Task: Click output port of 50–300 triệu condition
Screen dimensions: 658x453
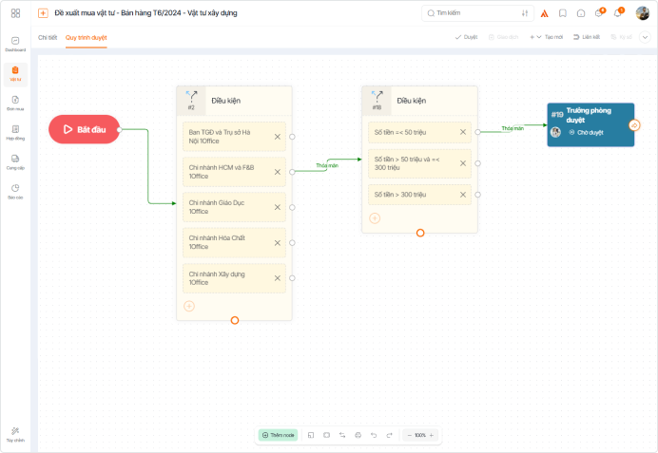Action: coord(477,163)
